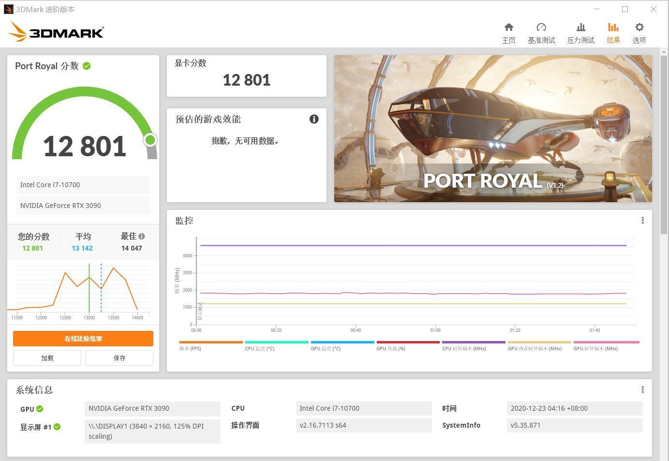The image size is (669, 461).
Task: Click NVIDIA GeForce RTX 3090 under score
Action: (83, 206)
